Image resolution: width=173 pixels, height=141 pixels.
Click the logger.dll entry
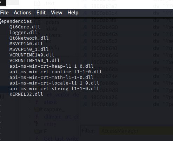pyautogui.click(x=24, y=33)
